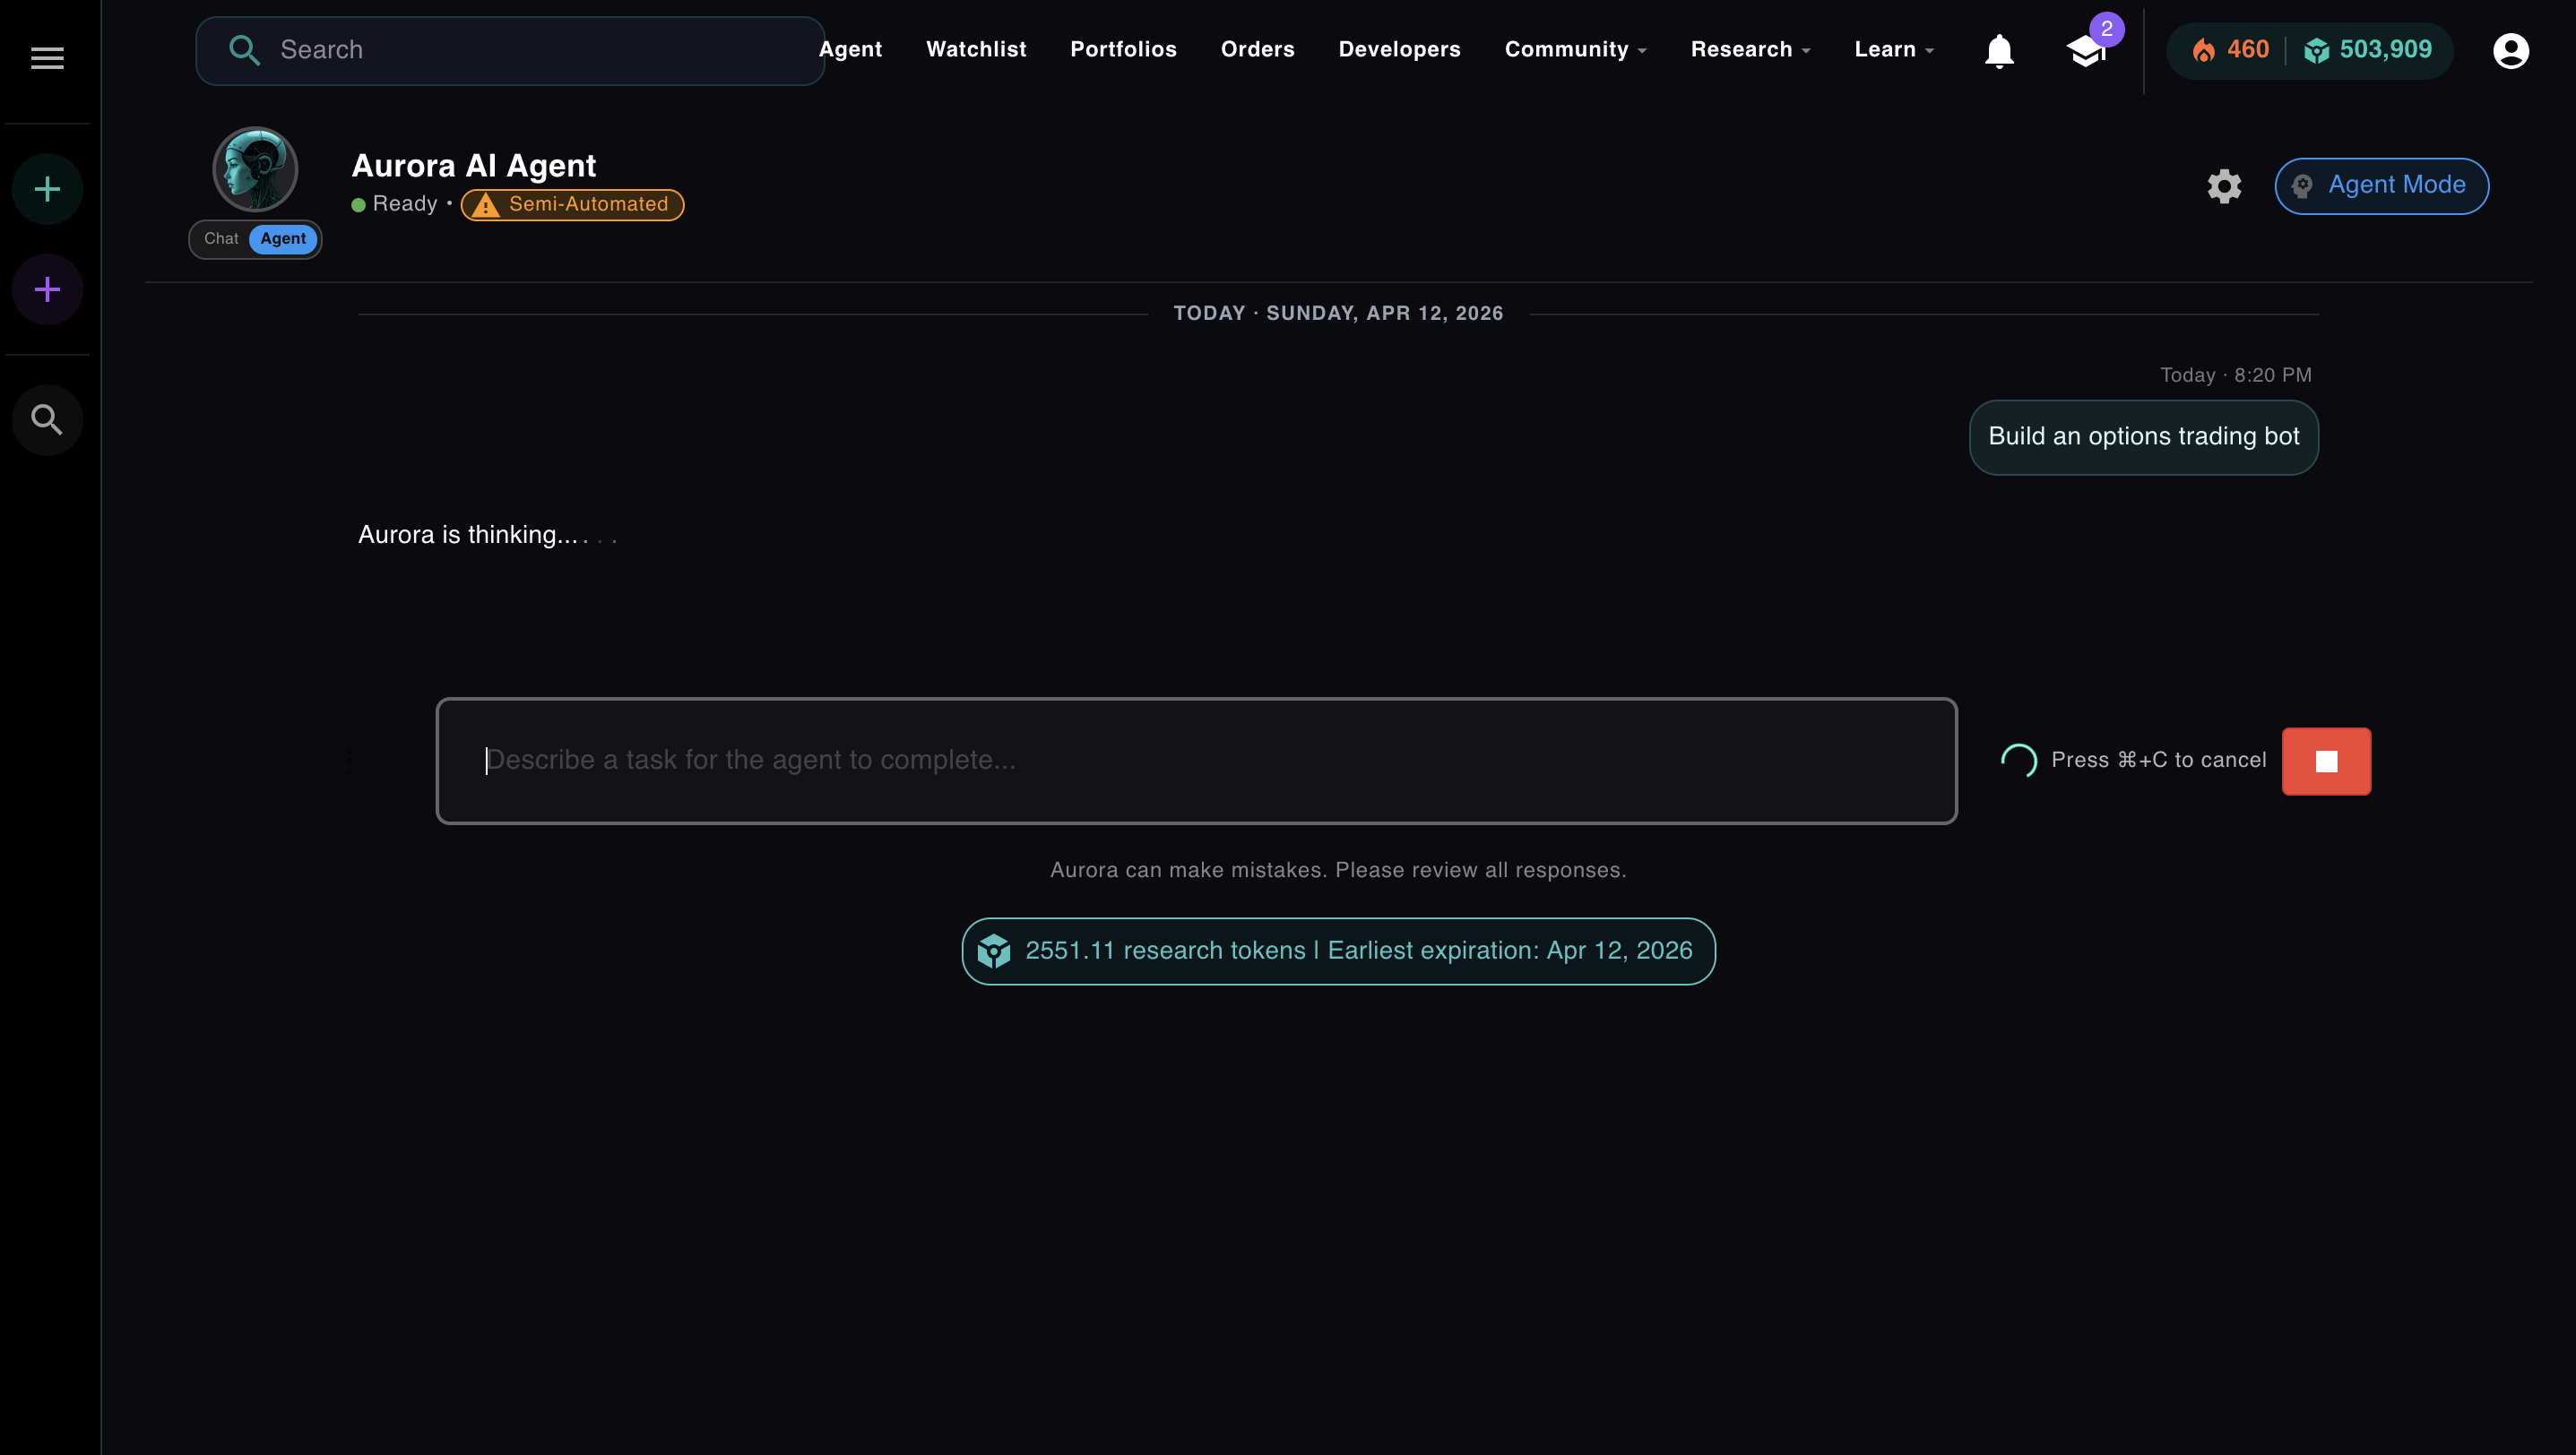This screenshot has width=2576, height=1455.
Task: Open sidebar search magnifier icon
Action: [x=46, y=419]
